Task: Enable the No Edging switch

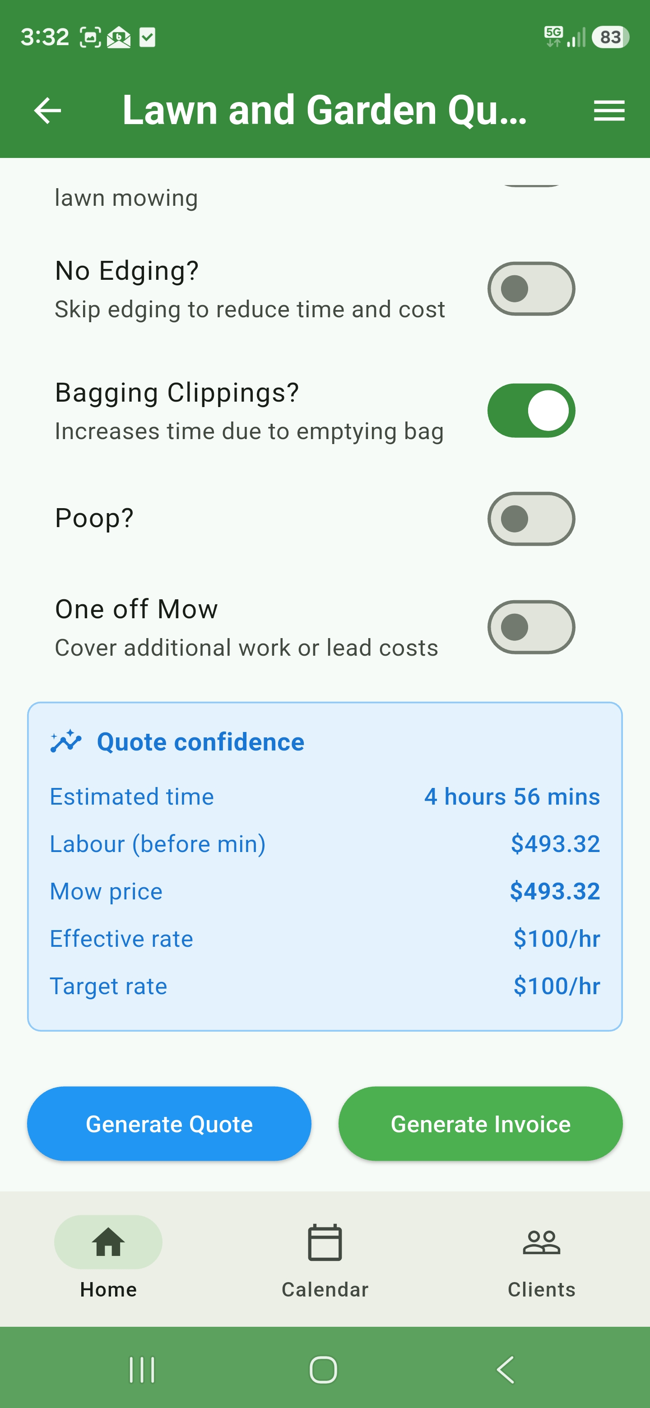Action: (531, 289)
